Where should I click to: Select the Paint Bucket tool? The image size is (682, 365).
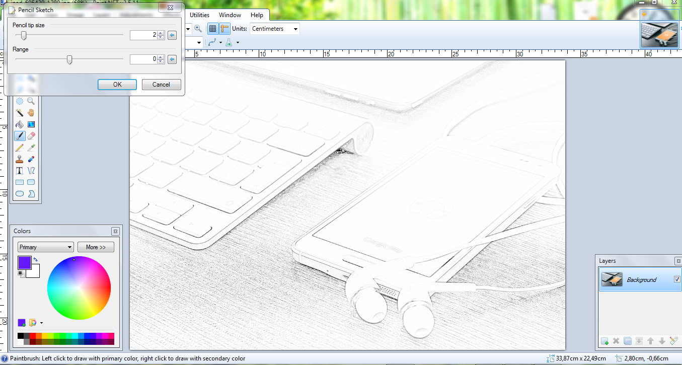pyautogui.click(x=20, y=124)
